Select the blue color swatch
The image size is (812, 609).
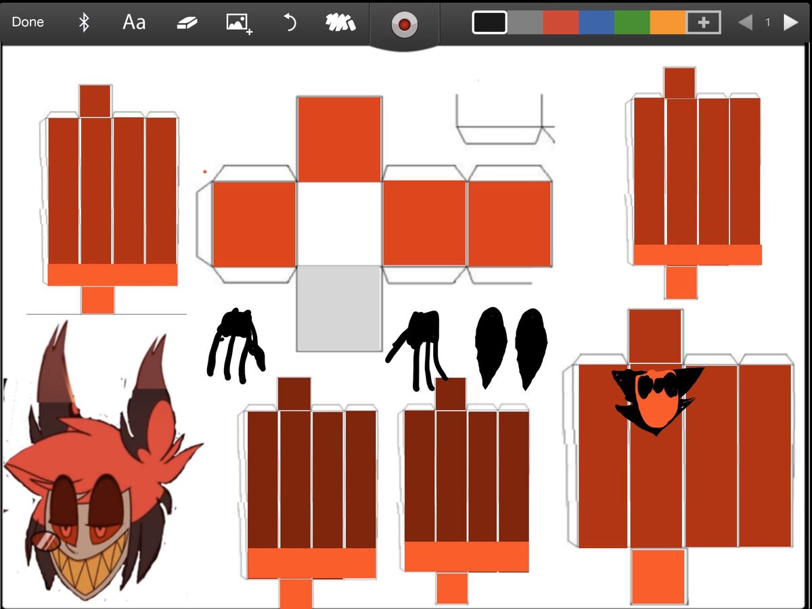tap(596, 22)
